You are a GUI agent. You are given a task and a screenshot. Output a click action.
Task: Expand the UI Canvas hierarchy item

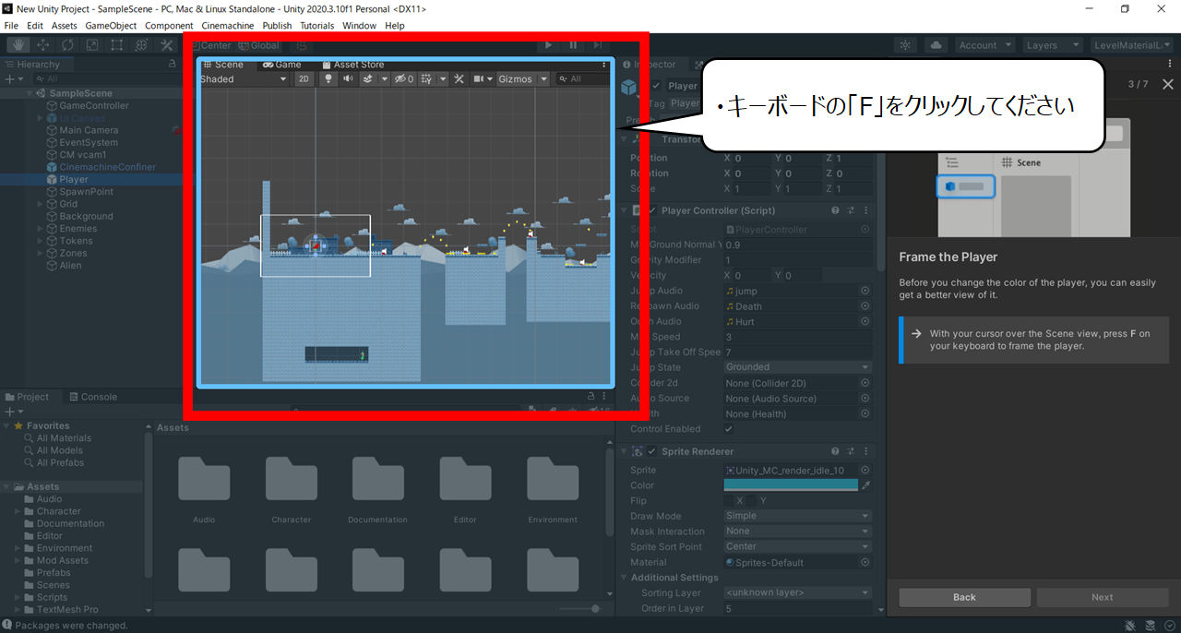pos(40,118)
